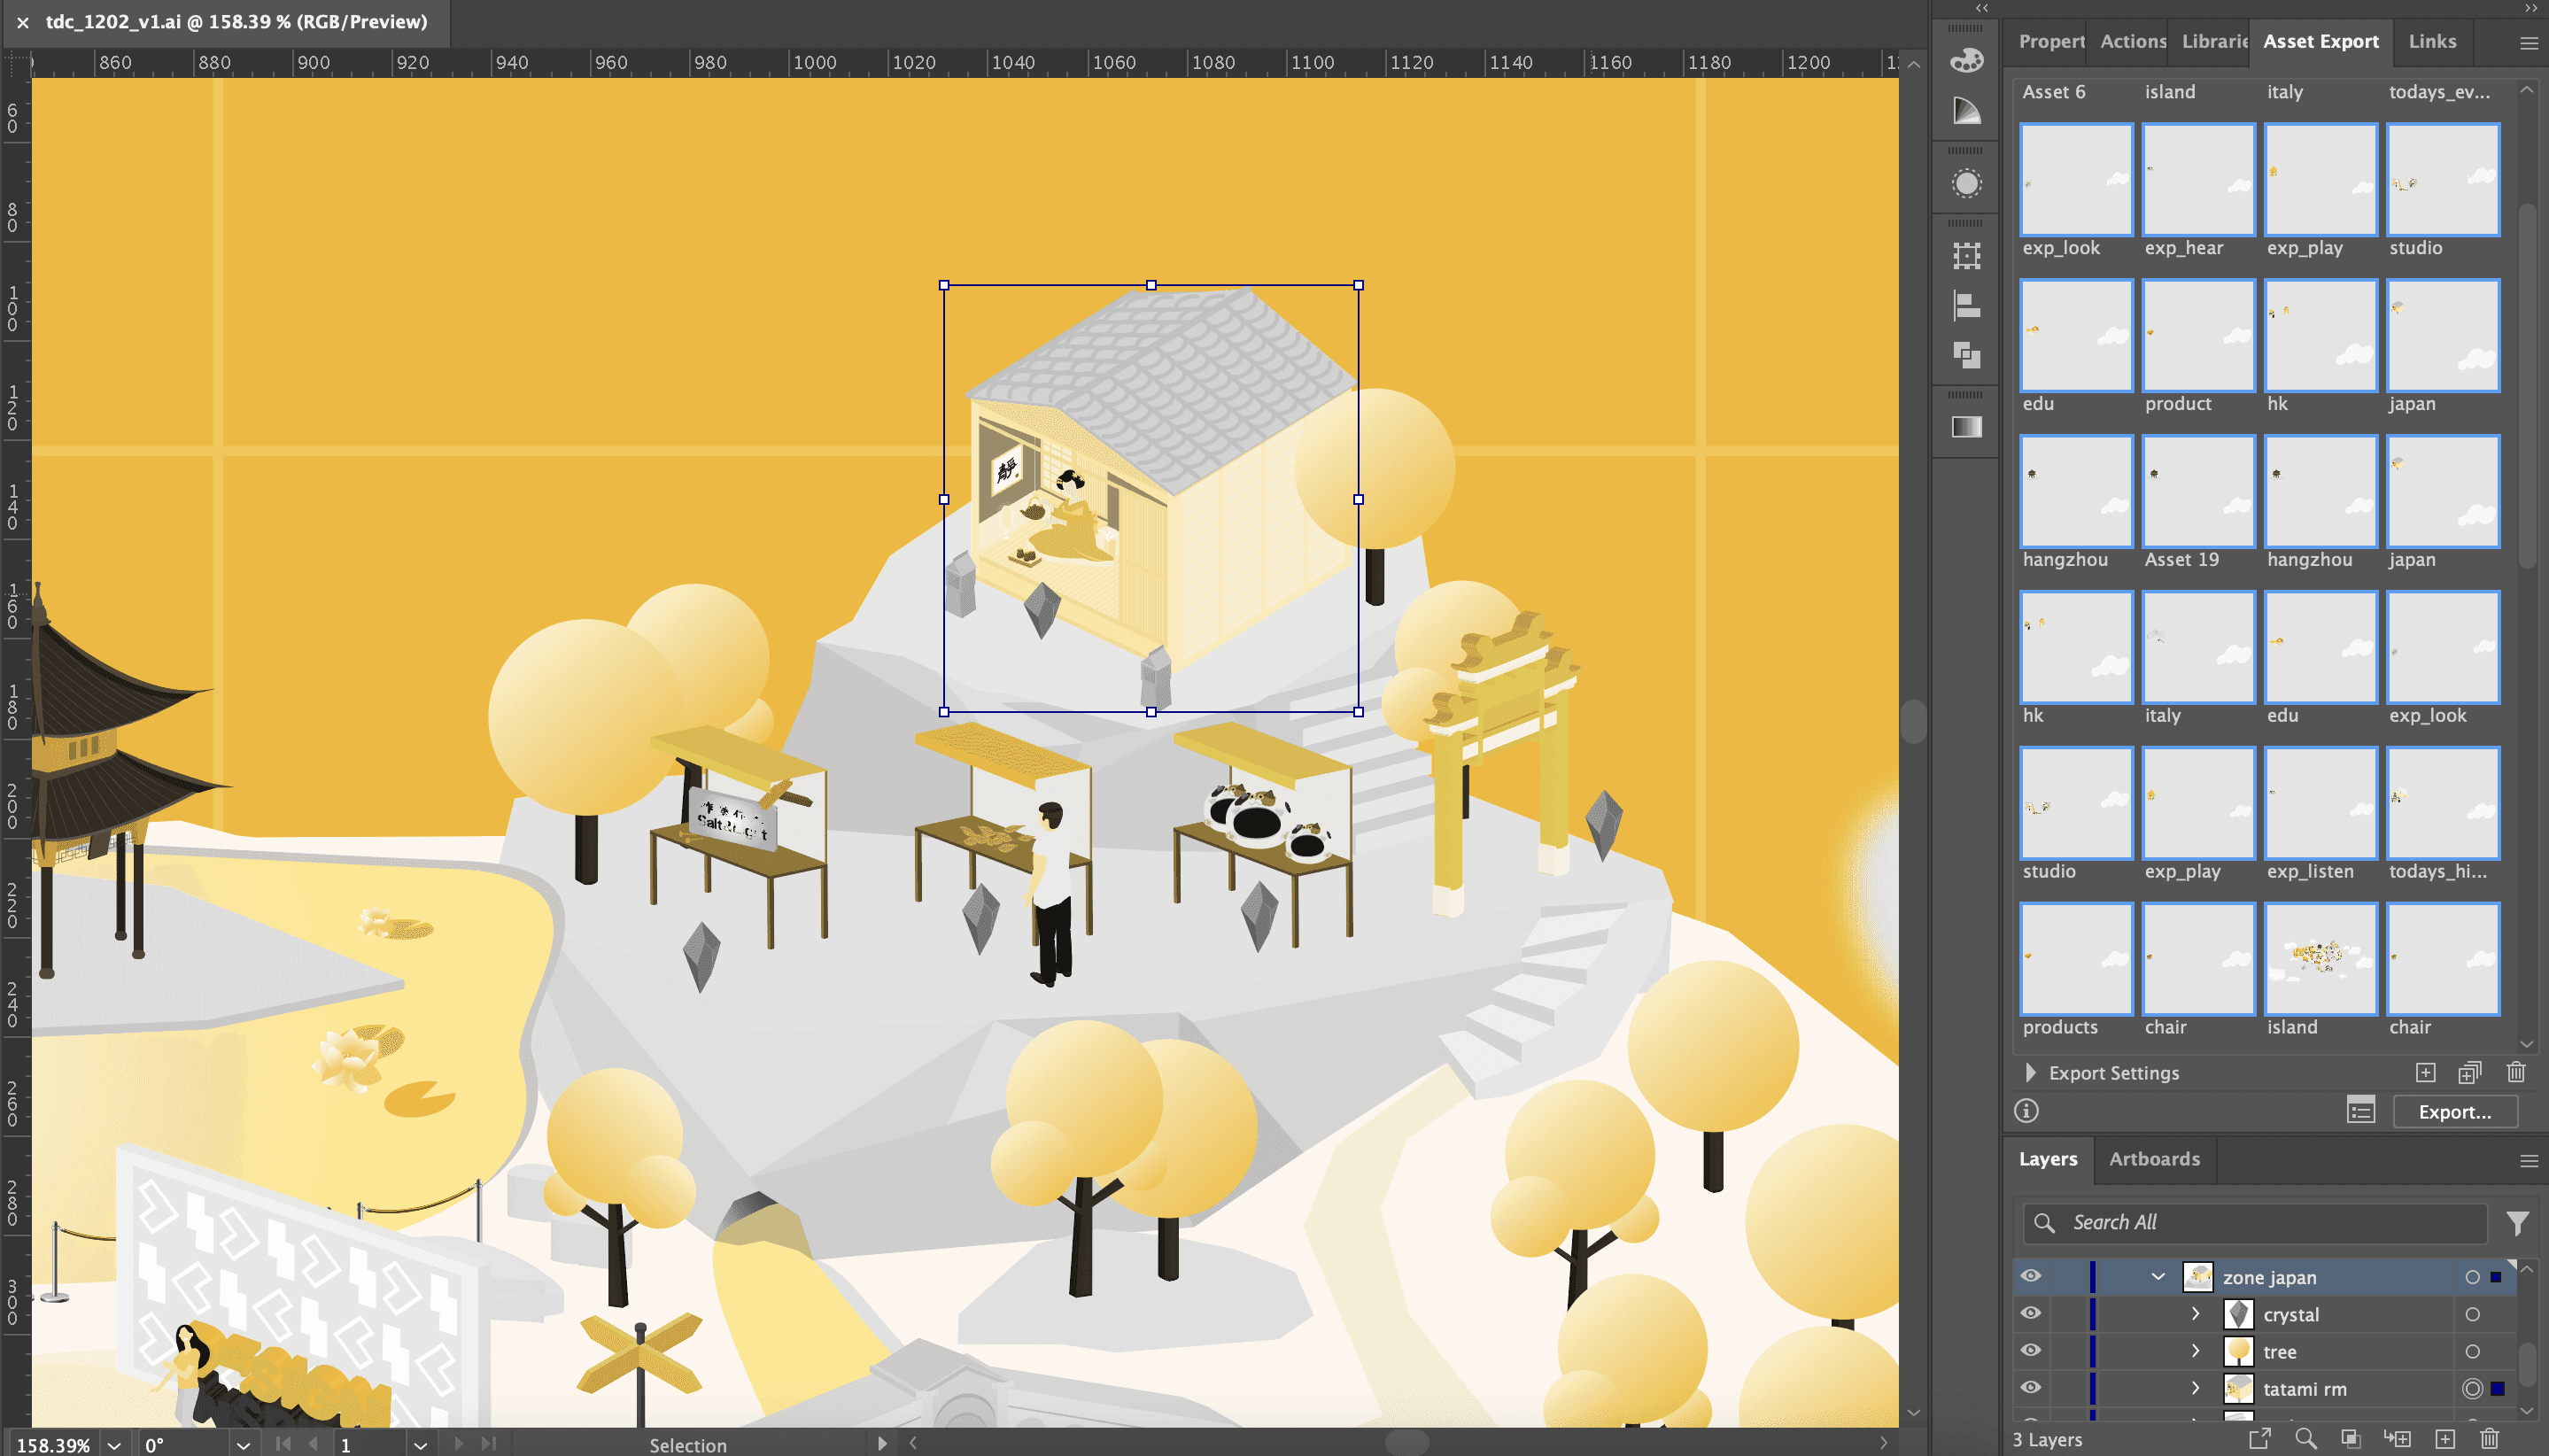Open the Align panel icon
2549x1456 pixels.
click(x=1966, y=305)
